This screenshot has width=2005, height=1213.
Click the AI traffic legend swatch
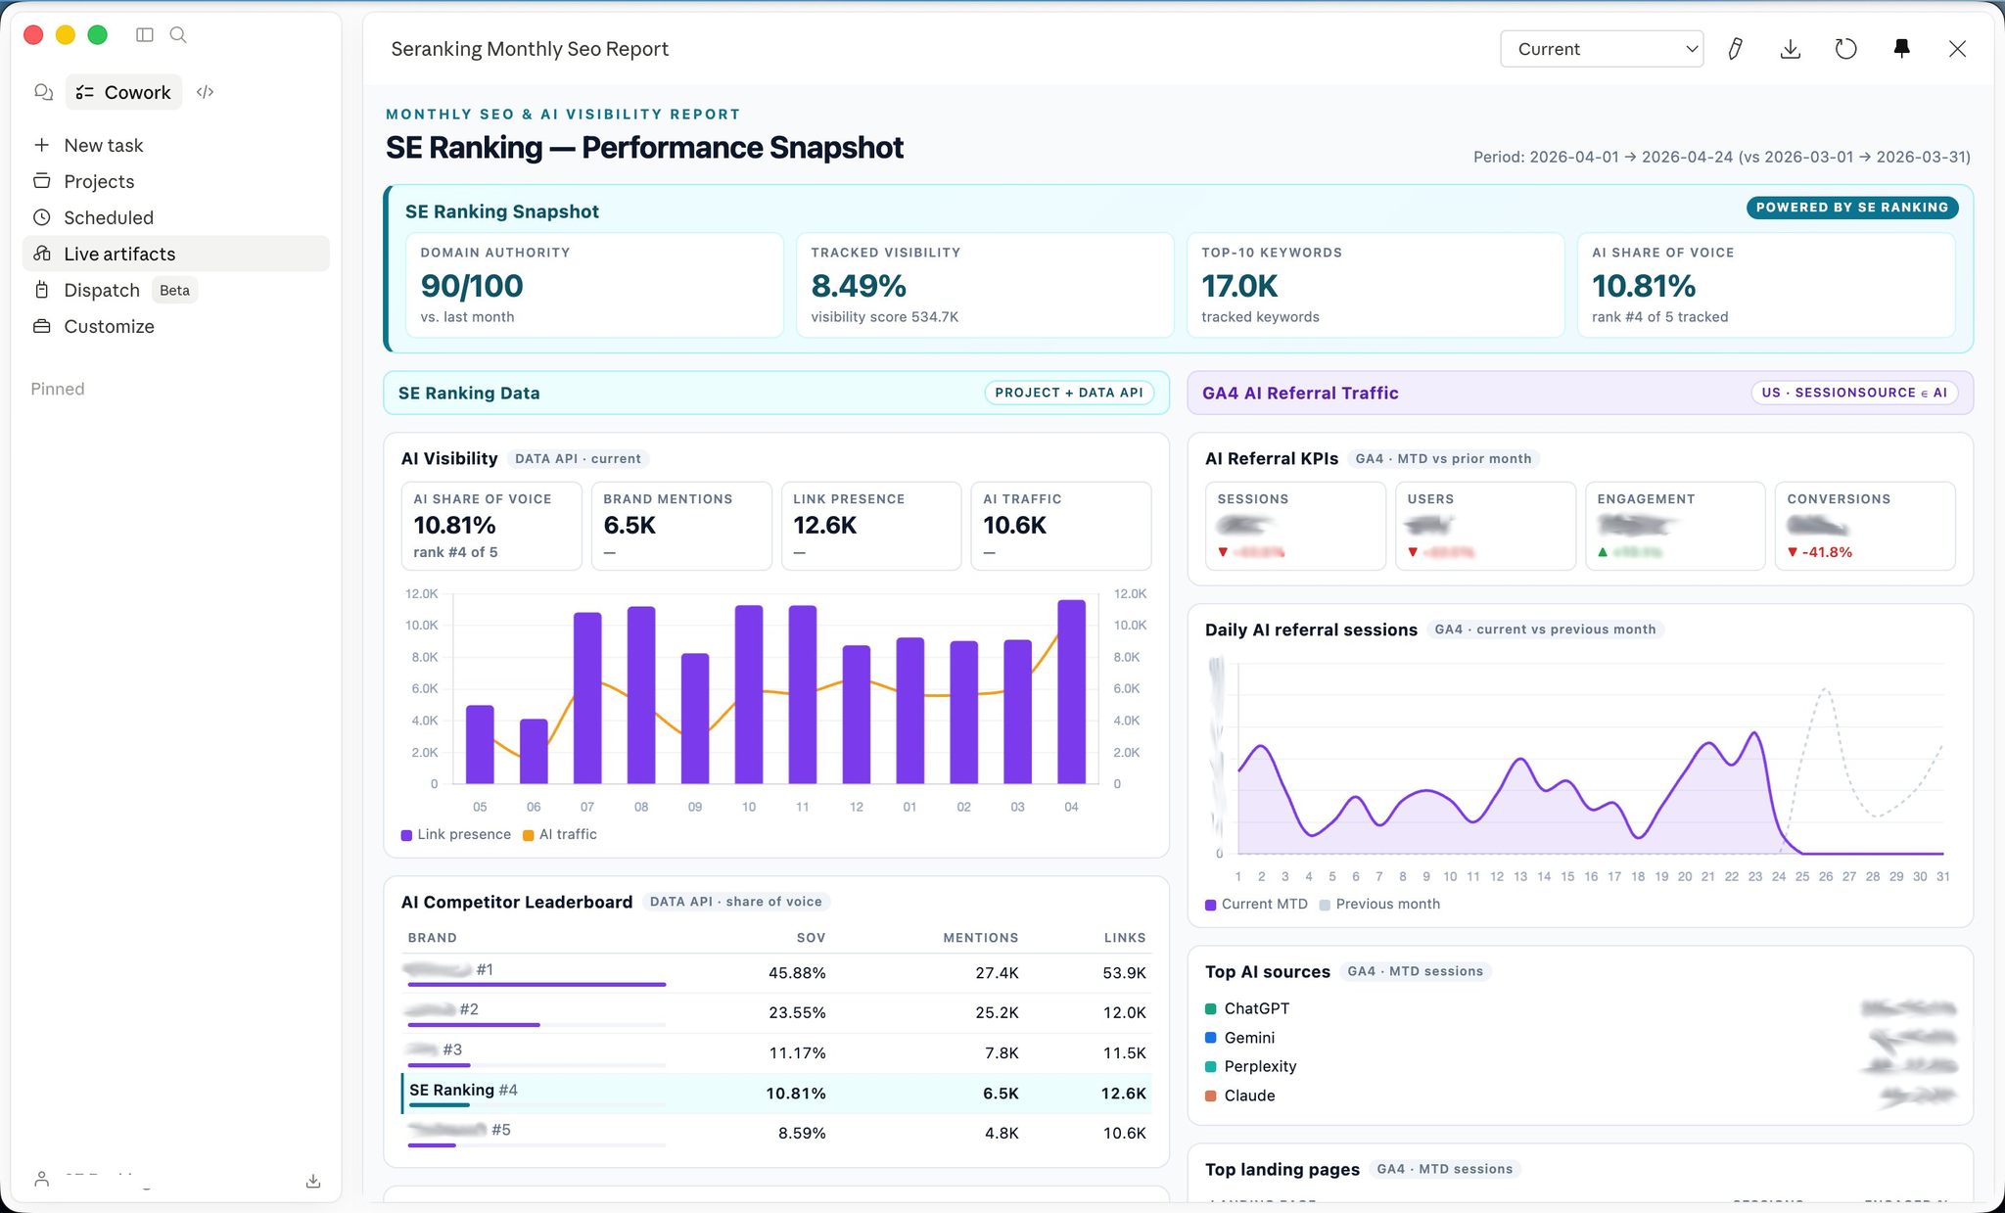[529, 835]
